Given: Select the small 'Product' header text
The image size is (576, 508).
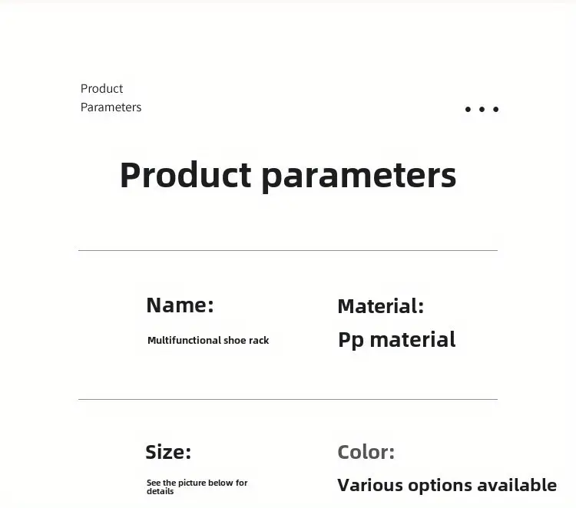Looking at the screenshot, I should click(x=101, y=88).
